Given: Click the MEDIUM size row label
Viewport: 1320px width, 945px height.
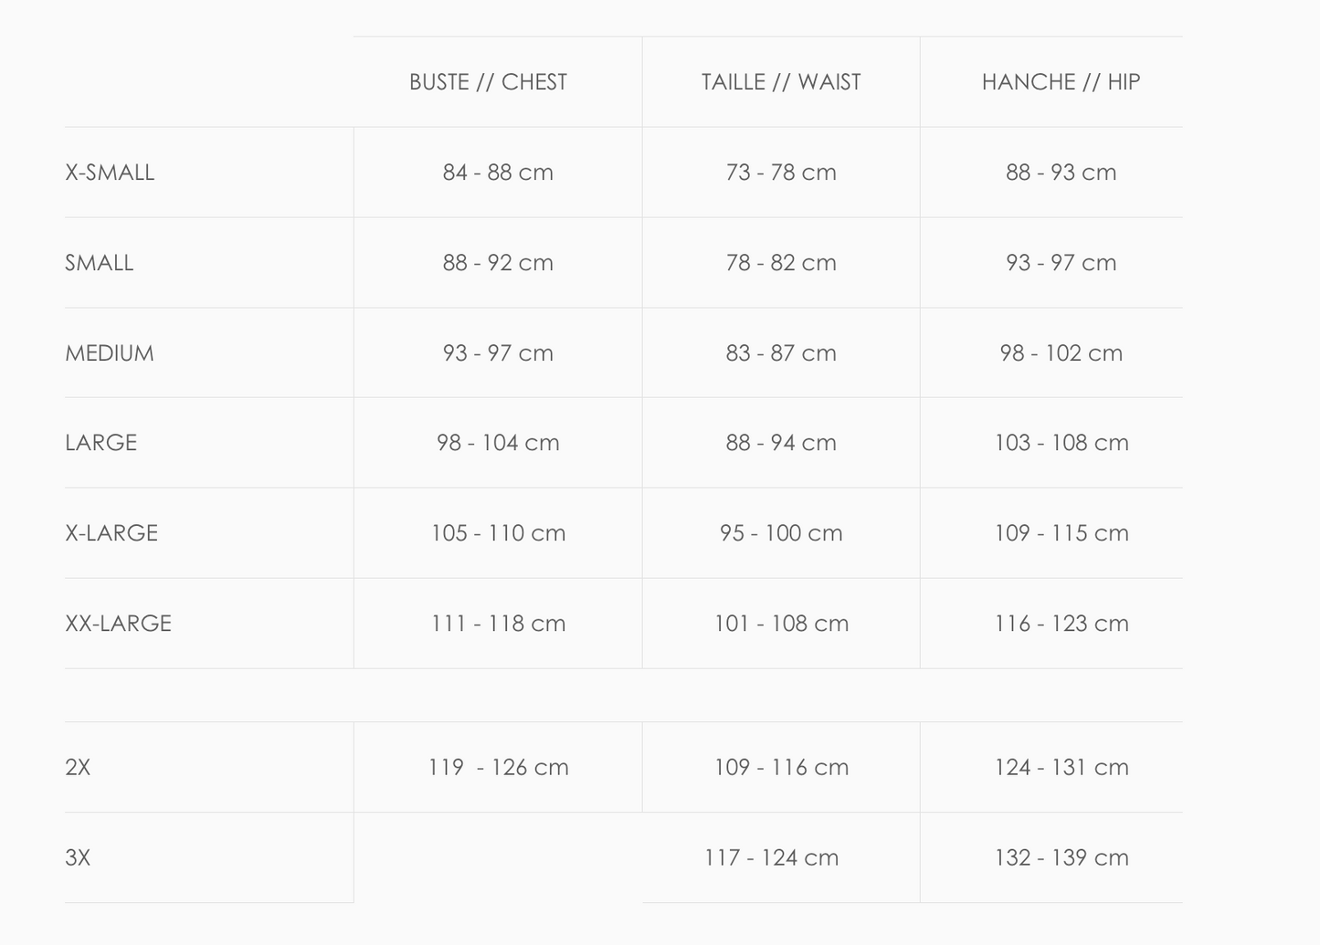Looking at the screenshot, I should (x=110, y=353).
